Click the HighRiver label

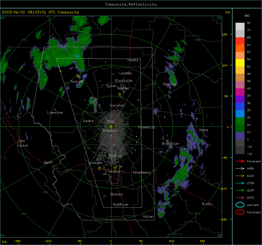[121, 205]
